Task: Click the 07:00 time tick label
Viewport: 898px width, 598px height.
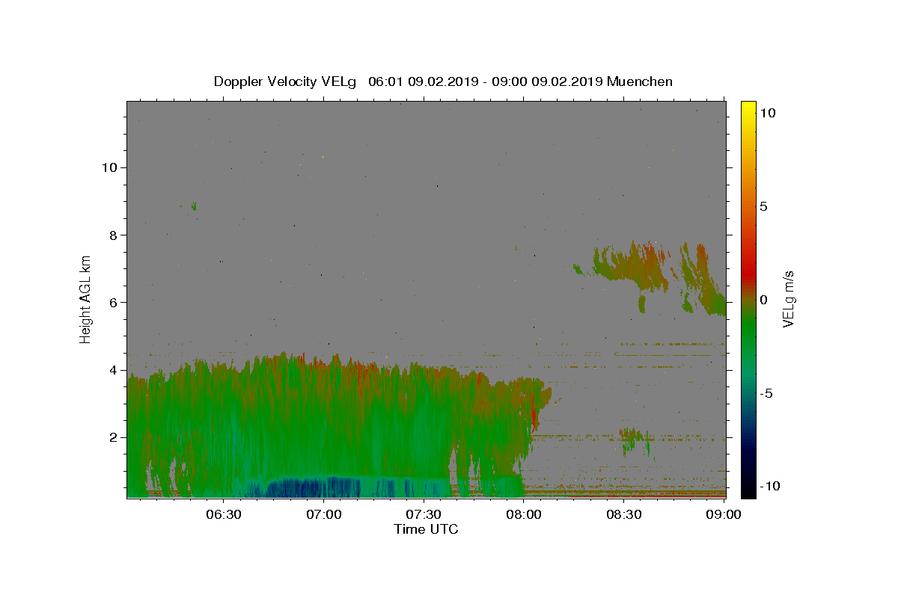Action: (324, 514)
